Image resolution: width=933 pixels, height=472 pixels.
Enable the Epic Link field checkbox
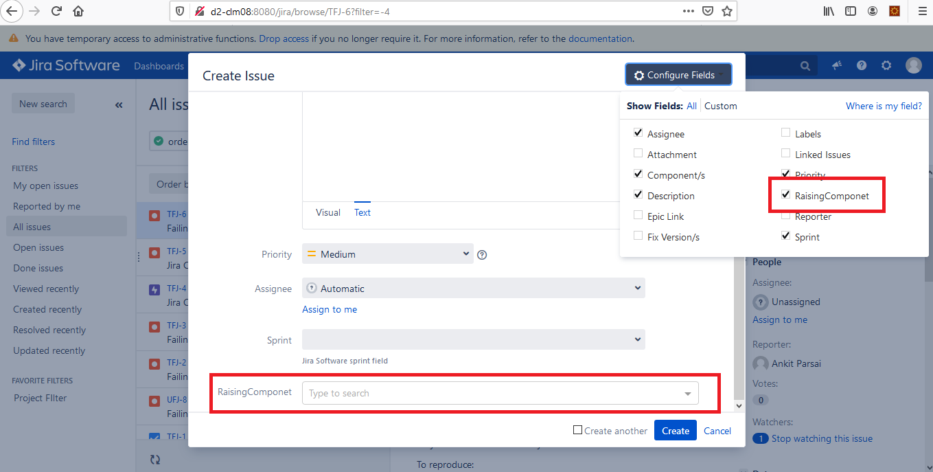(638, 216)
